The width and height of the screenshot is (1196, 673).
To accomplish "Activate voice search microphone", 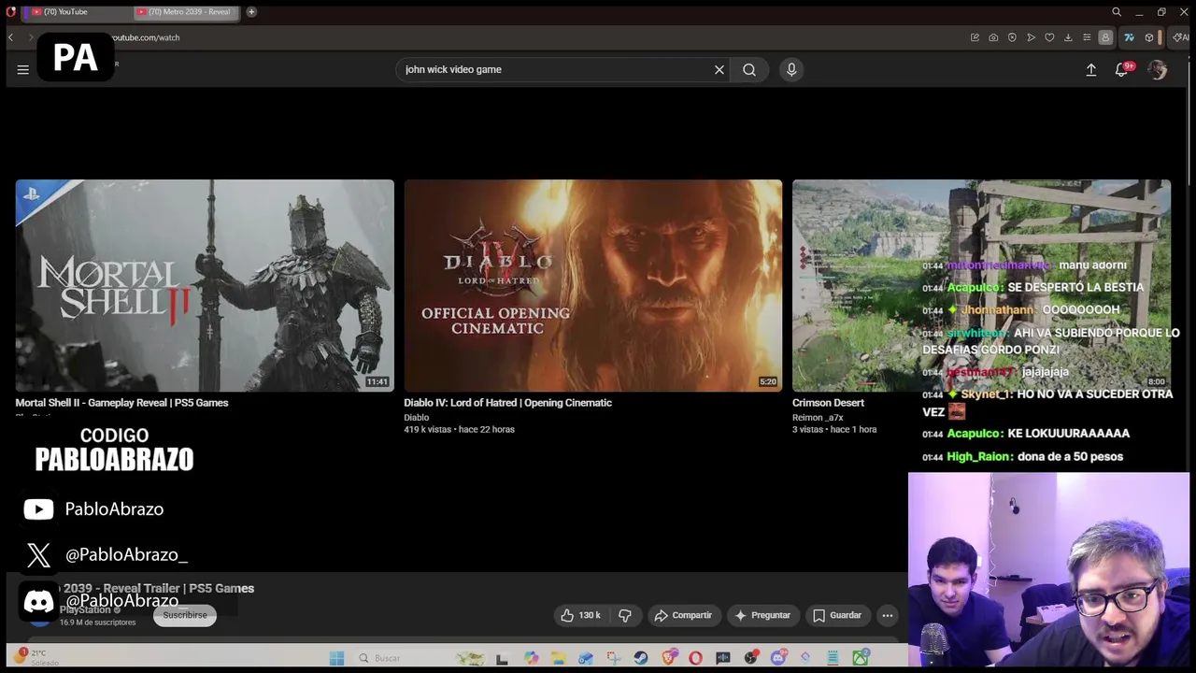I will [791, 69].
